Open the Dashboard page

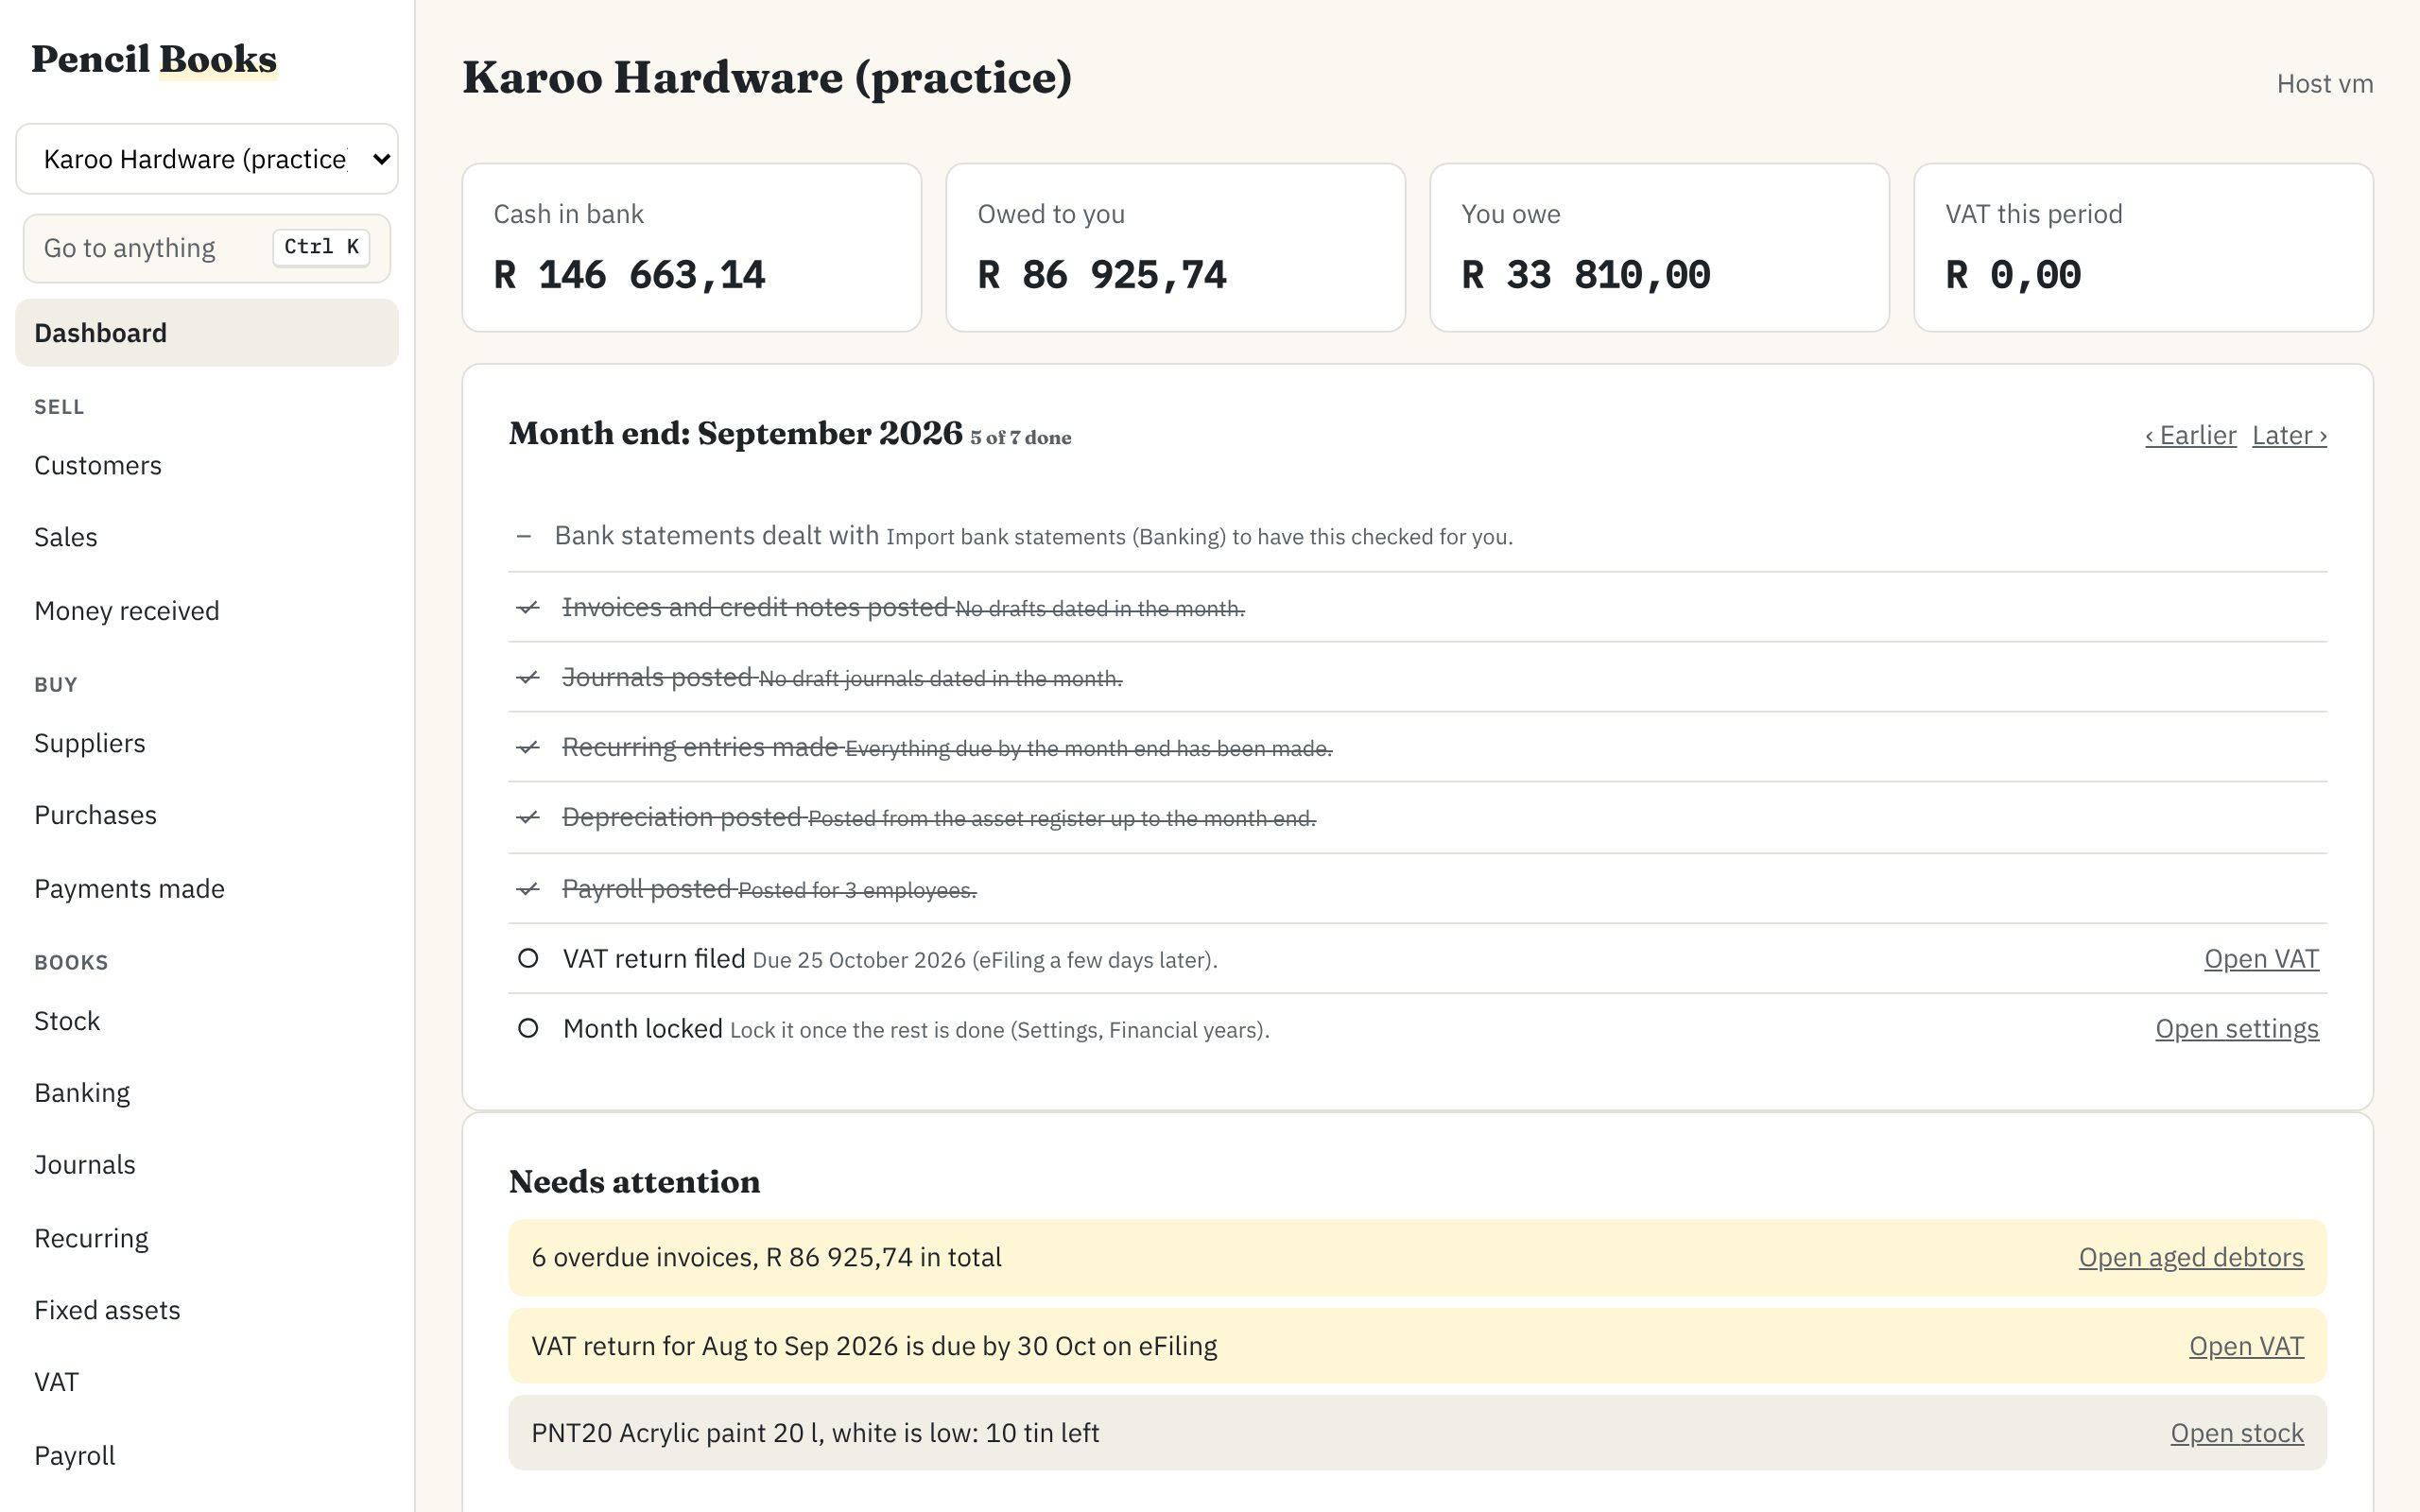pyautogui.click(x=207, y=333)
